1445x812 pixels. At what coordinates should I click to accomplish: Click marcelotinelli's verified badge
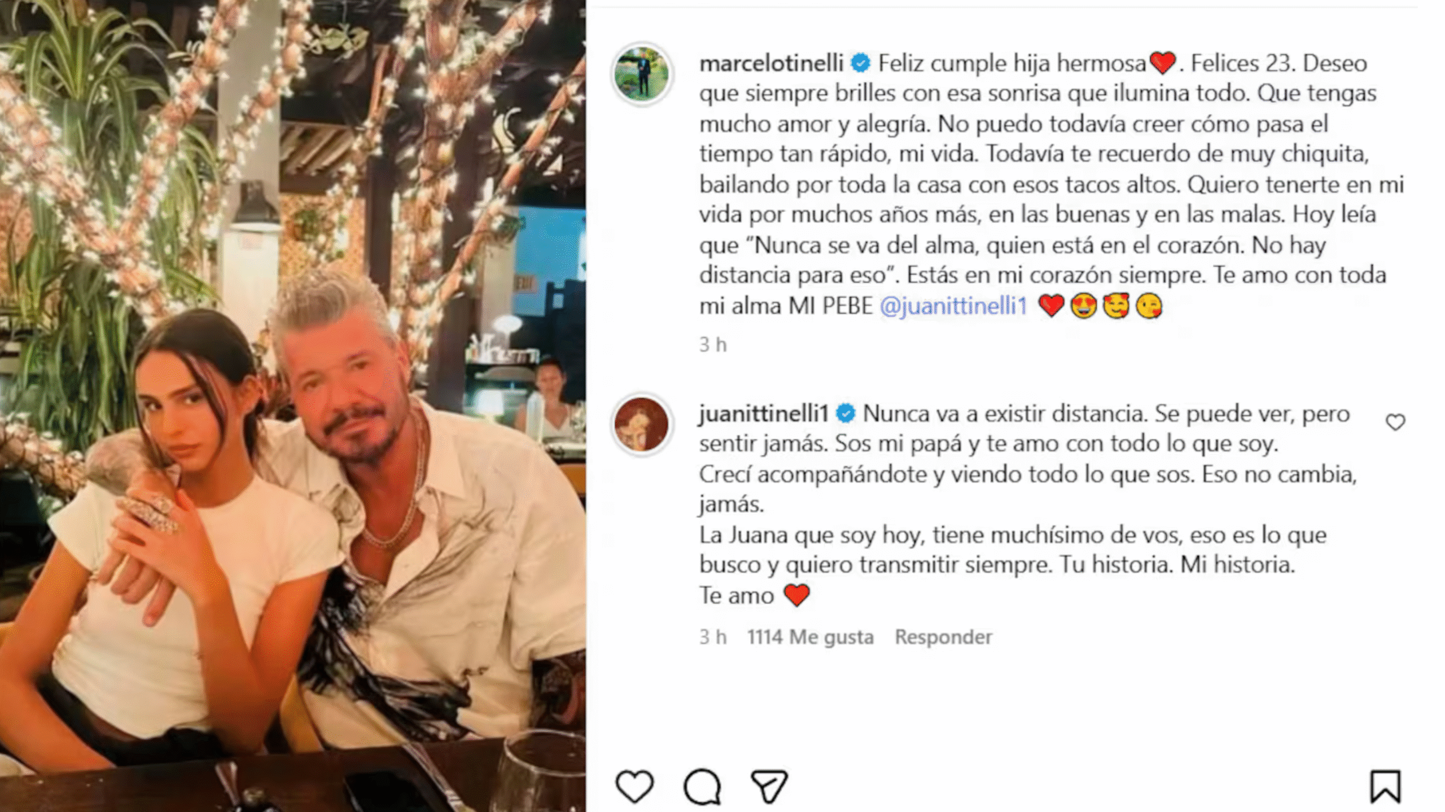click(x=860, y=63)
